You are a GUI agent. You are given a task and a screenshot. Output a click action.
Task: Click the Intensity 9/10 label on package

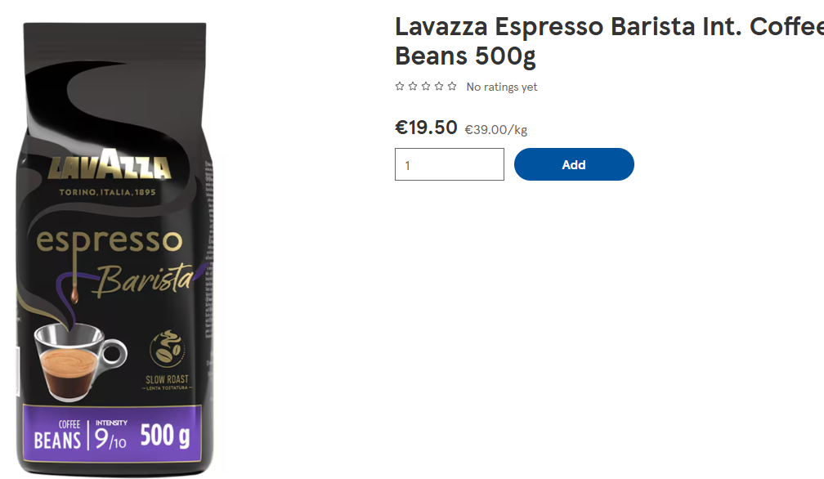pyautogui.click(x=111, y=435)
